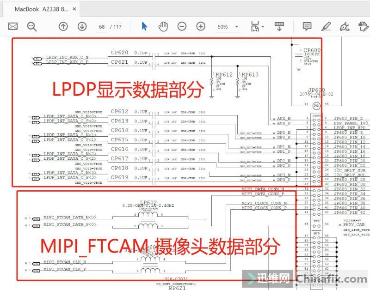The image size is (370, 290).
Task: Click the CP621 capacitor label
Action: 119,62
